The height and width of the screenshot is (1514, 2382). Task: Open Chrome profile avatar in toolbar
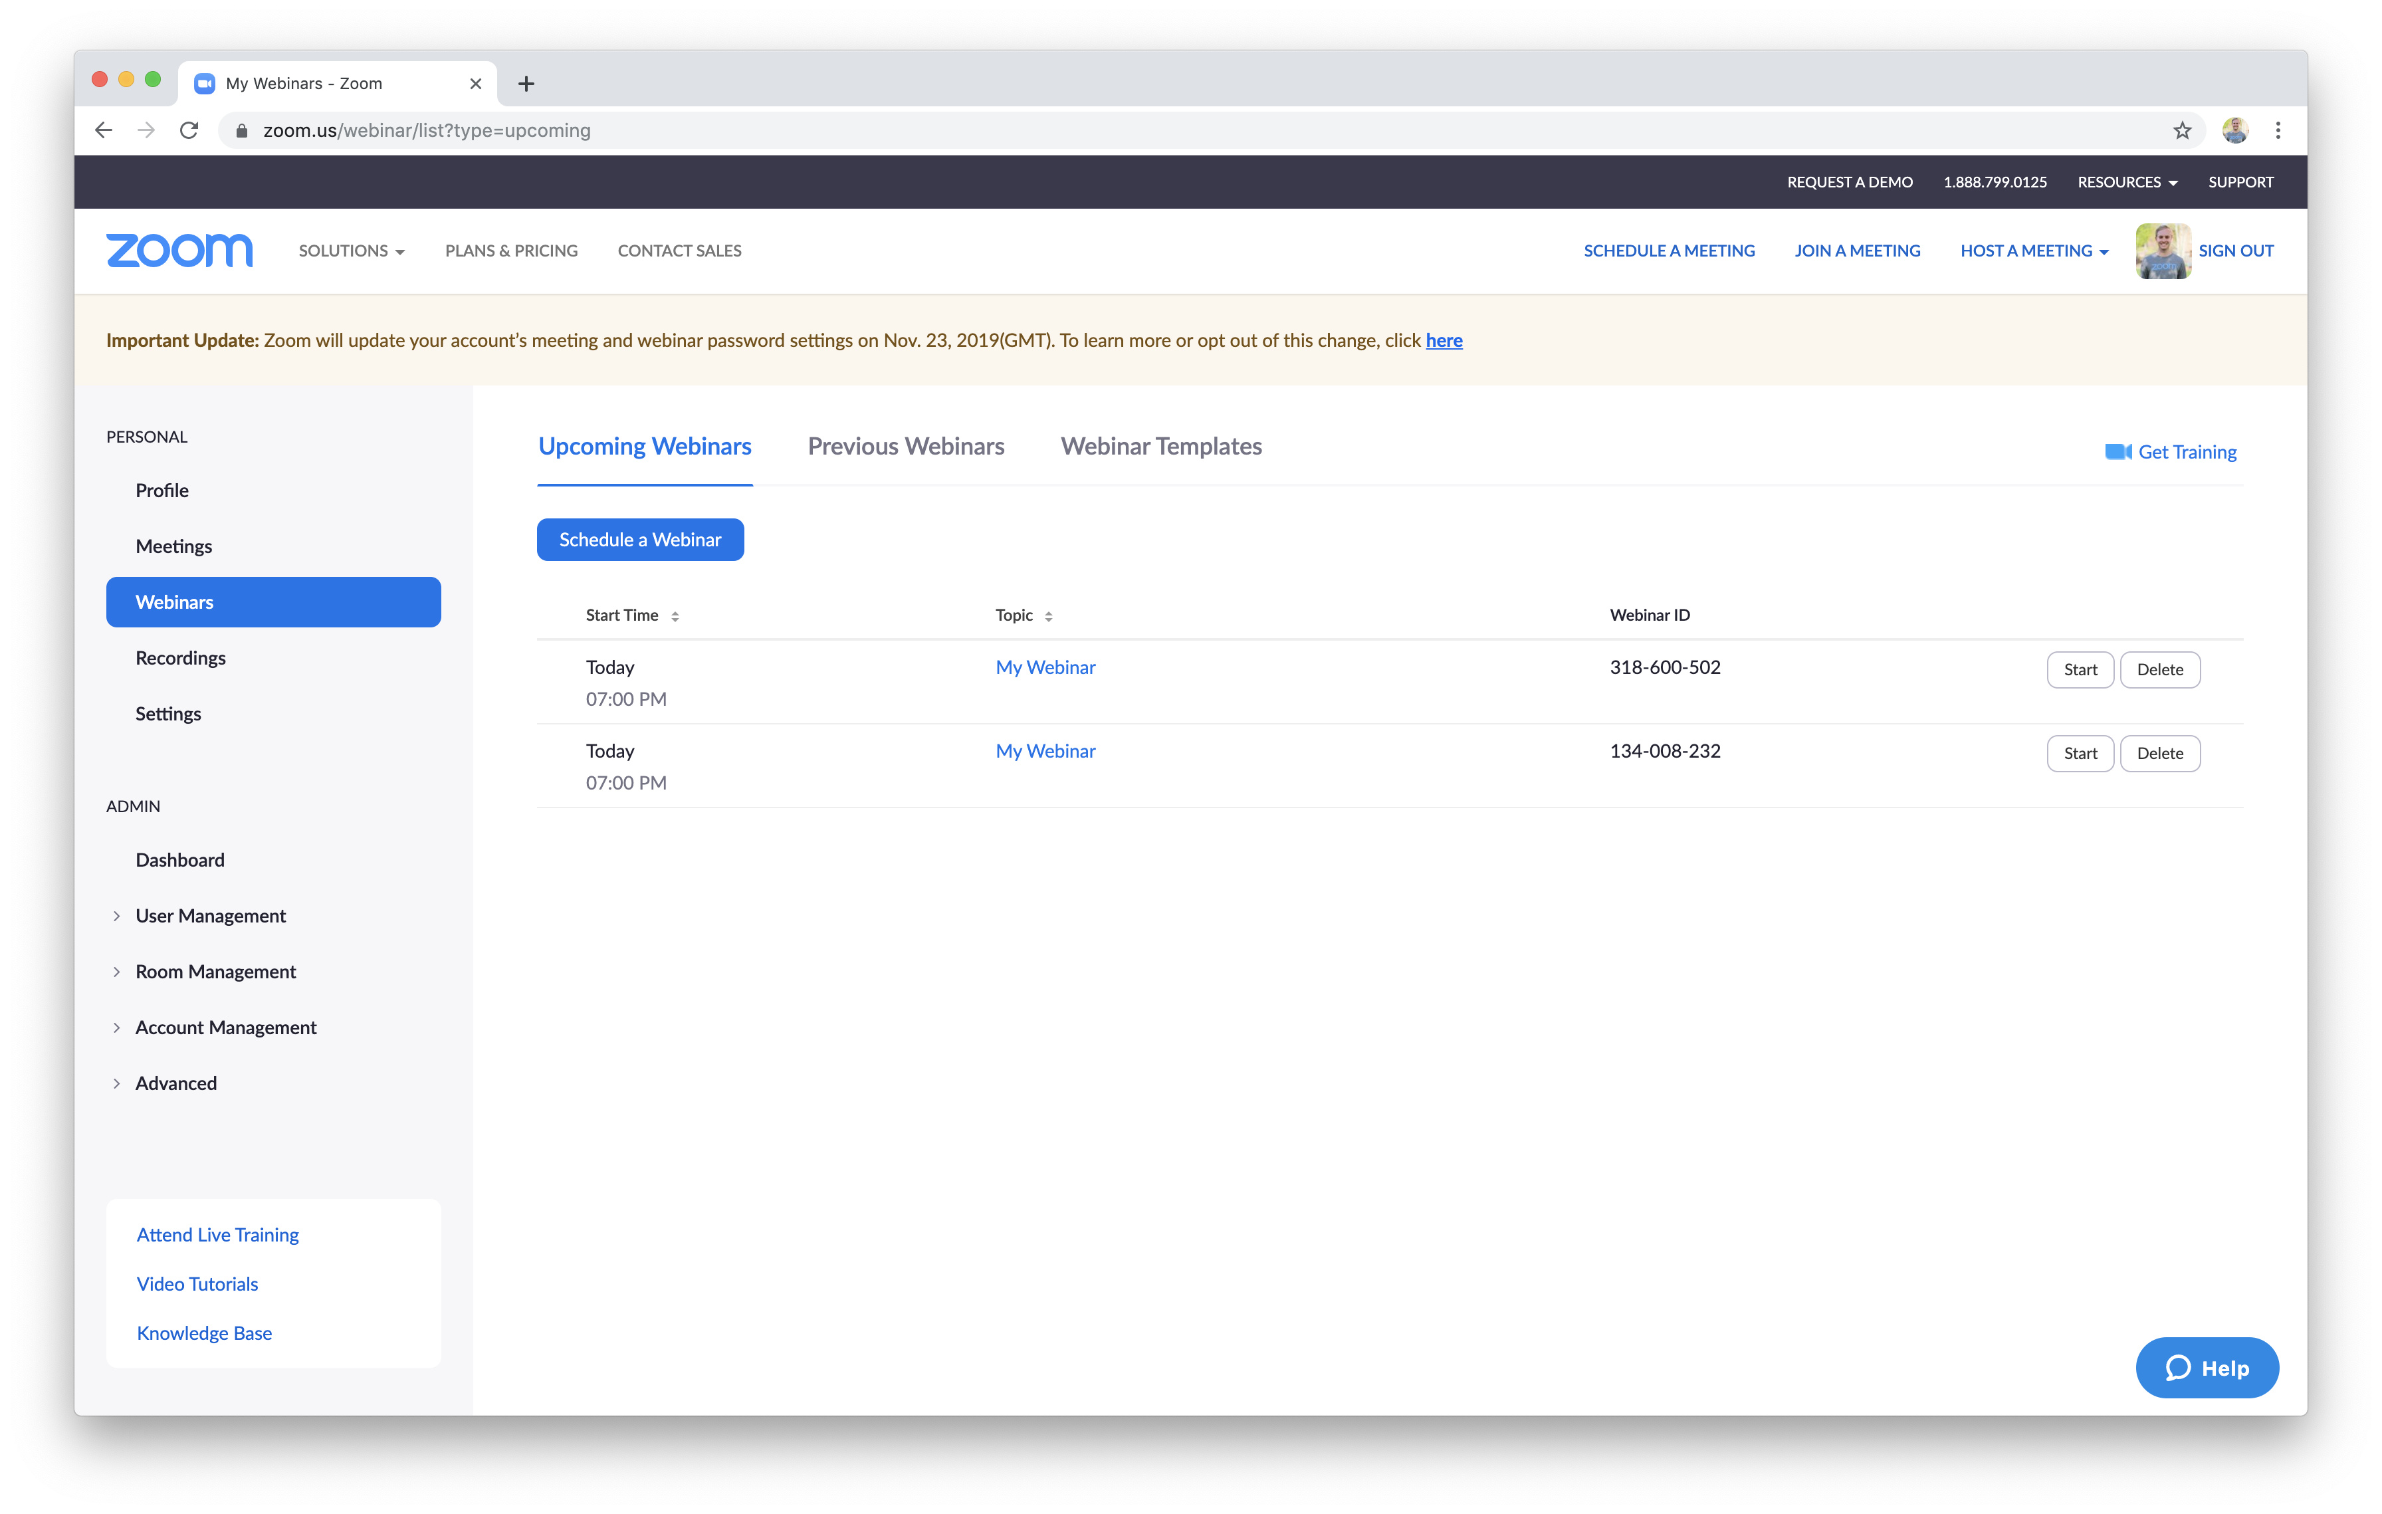(x=2234, y=130)
